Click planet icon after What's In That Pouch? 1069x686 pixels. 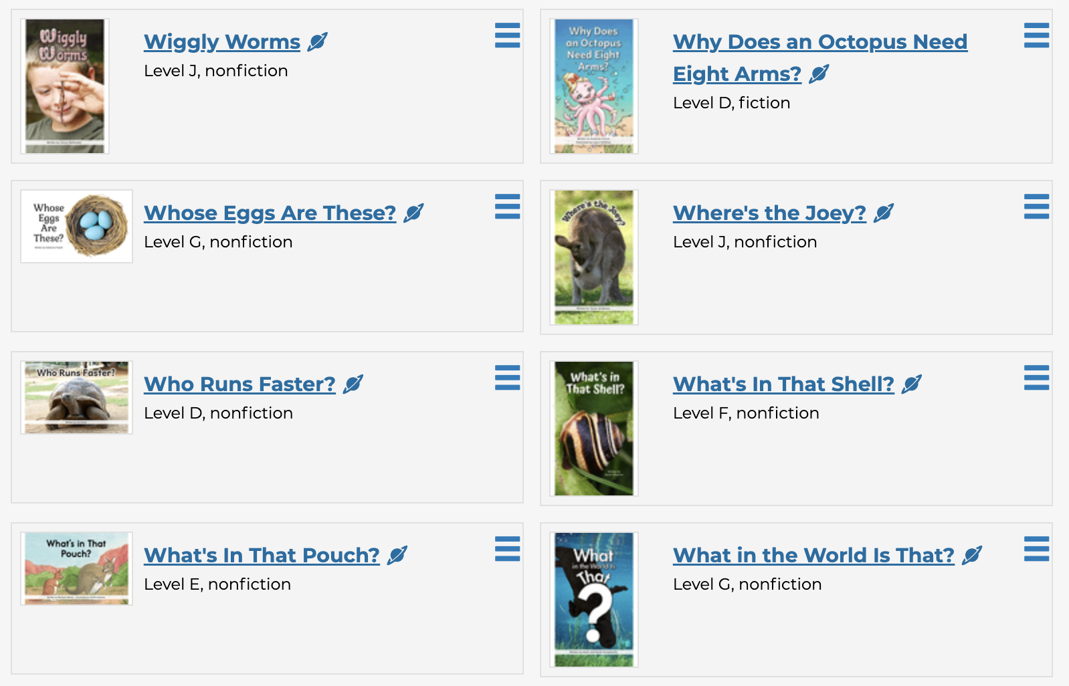pos(397,556)
